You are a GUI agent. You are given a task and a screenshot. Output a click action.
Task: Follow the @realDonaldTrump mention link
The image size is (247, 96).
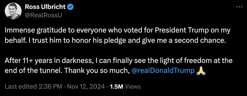tap(163, 71)
